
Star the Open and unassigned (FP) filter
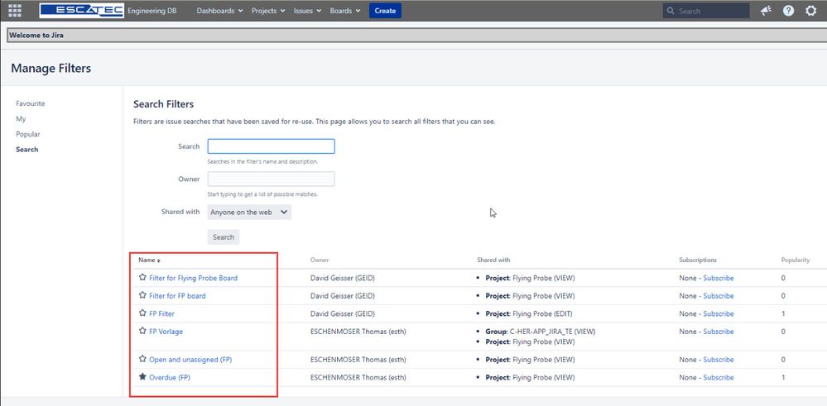coord(142,359)
